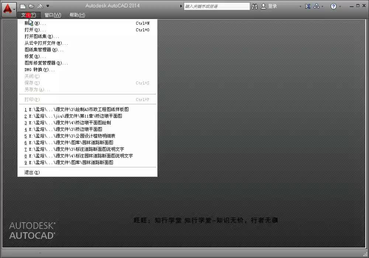Open the 窗口(W) menu
This screenshot has height=258, width=369.
(x=53, y=15)
